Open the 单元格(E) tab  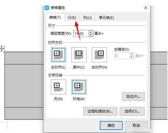point(106,18)
